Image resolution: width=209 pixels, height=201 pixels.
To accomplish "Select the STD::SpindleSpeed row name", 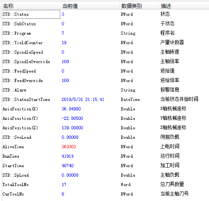I will tap(23, 52).
